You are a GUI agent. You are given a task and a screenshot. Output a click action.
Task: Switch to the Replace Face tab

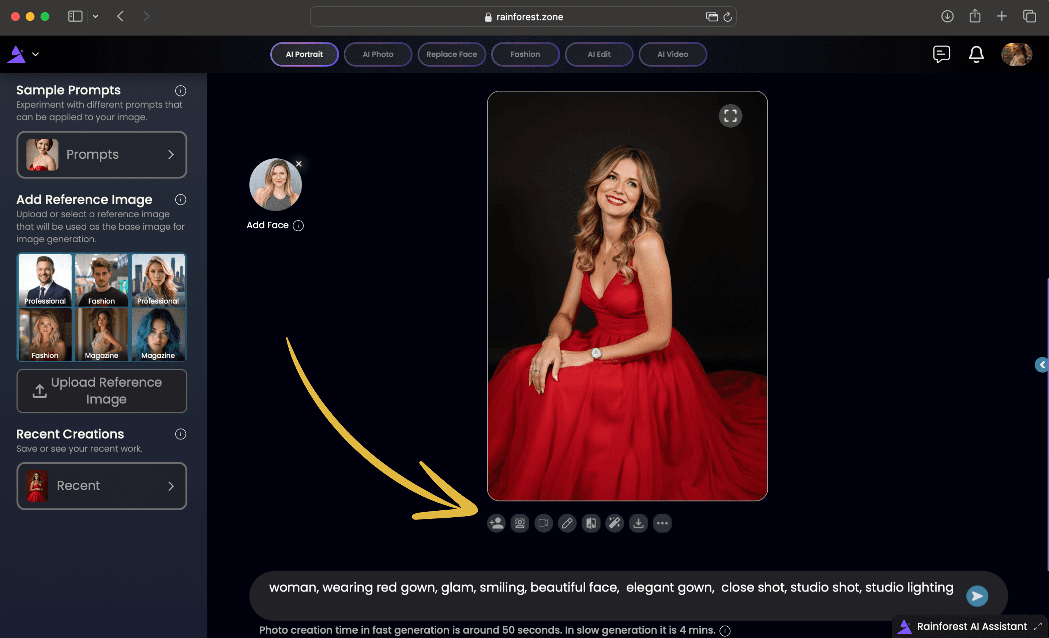[452, 54]
